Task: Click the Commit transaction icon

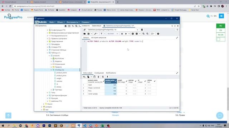Action: 143,34
